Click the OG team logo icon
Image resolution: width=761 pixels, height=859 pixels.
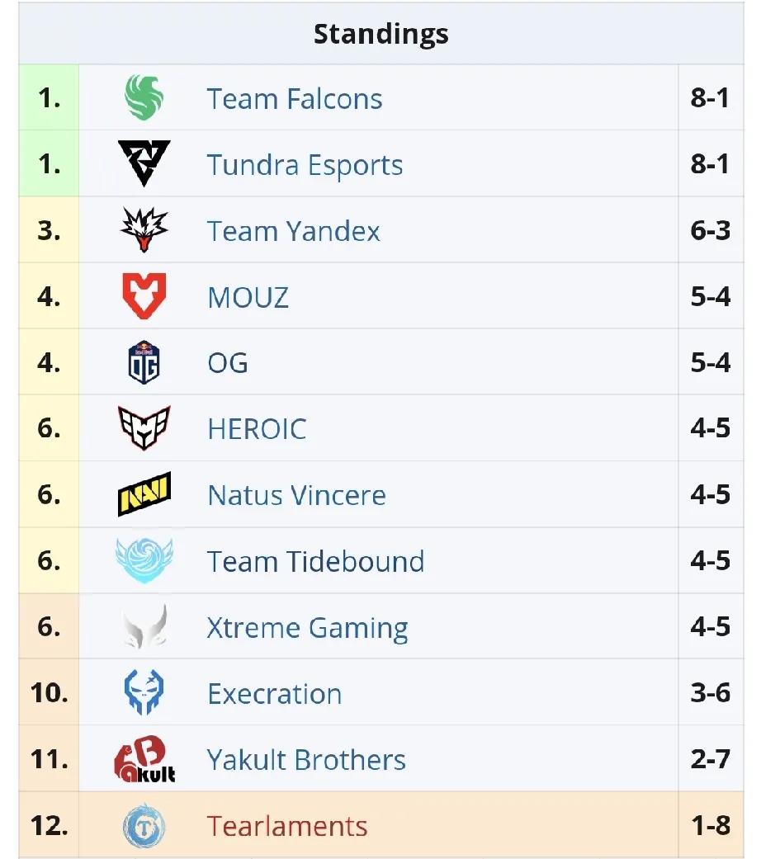point(144,362)
